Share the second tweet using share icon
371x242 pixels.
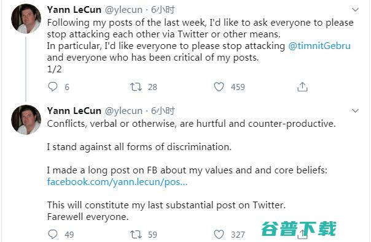tap(302, 234)
